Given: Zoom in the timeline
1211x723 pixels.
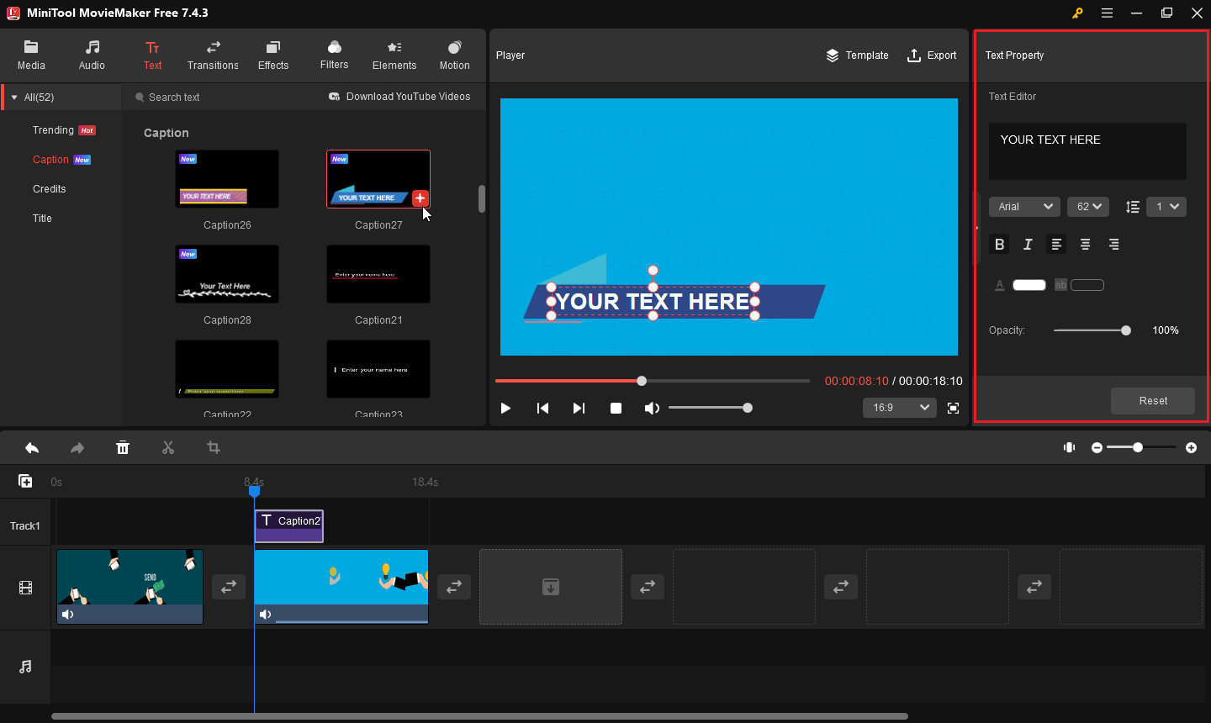Looking at the screenshot, I should (x=1191, y=448).
